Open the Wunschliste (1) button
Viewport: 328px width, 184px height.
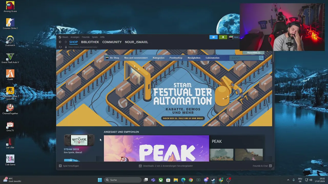click(x=253, y=53)
